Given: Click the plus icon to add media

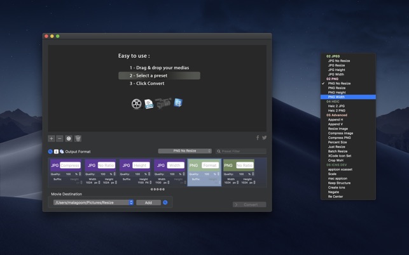Looking at the screenshot, I should pos(52,138).
